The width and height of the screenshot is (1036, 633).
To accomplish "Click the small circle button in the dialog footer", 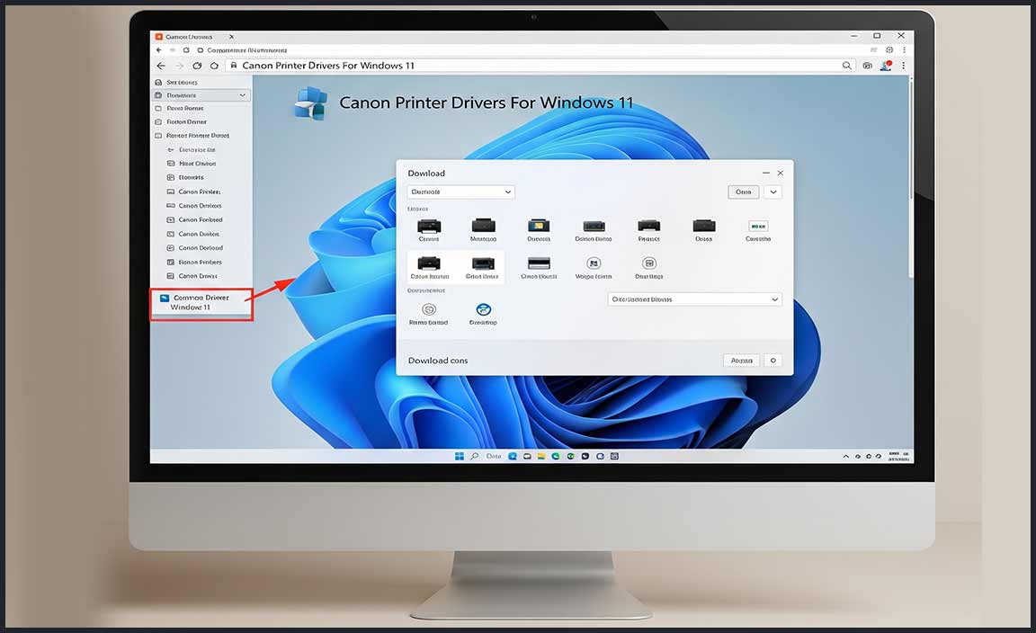I will pyautogui.click(x=773, y=361).
